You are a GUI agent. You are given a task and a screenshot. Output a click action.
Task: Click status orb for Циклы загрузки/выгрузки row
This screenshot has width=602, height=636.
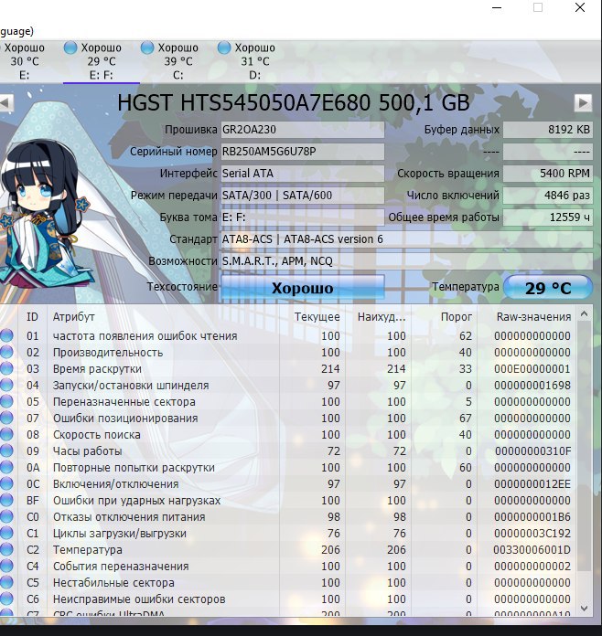coord(6,533)
